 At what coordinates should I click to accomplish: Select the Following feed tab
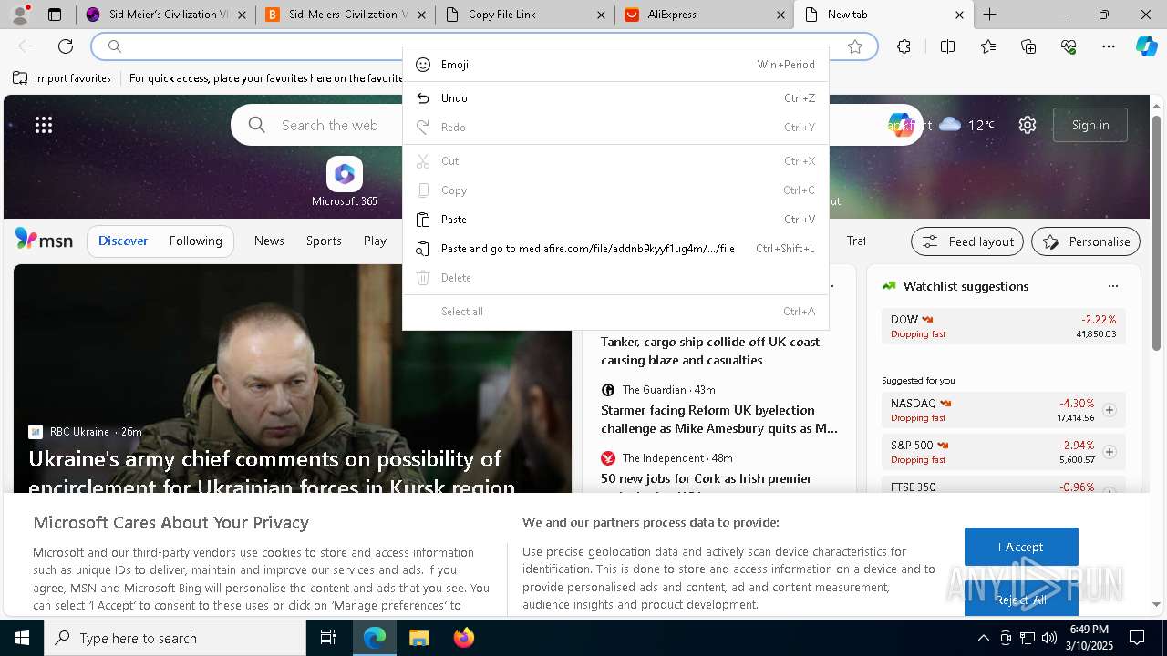pos(195,241)
